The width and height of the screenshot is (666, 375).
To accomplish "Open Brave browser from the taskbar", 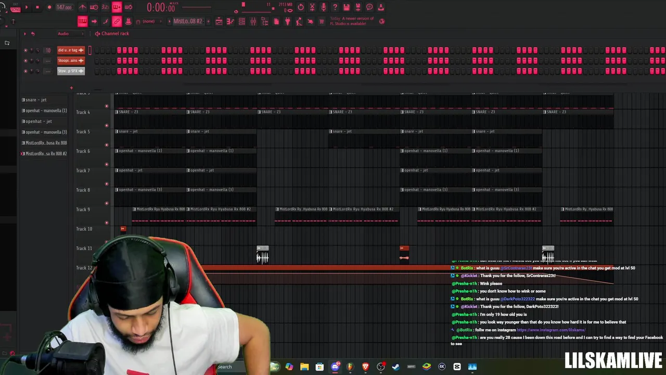I will pos(365,367).
